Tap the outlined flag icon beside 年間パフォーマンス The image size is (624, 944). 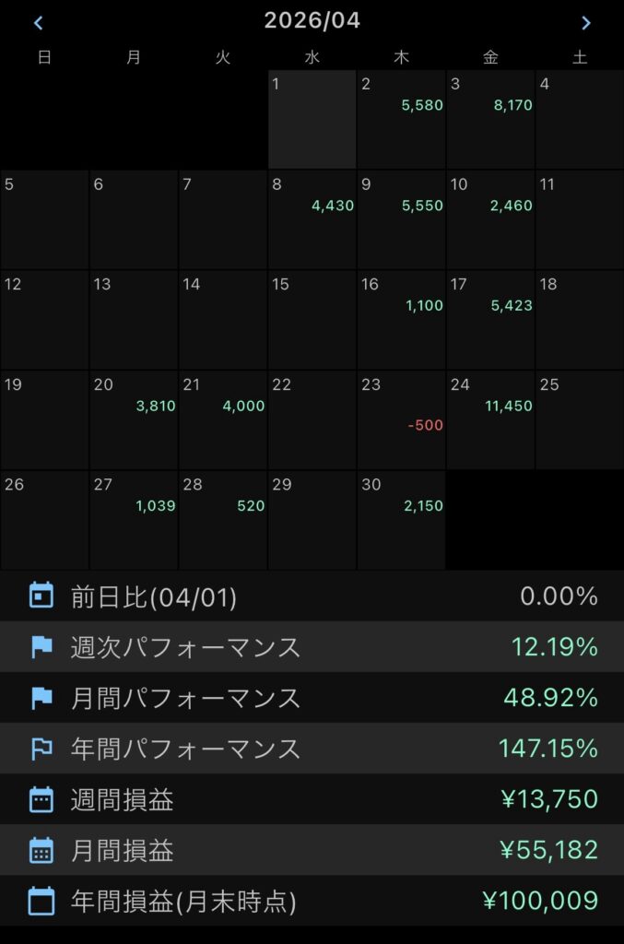[x=41, y=749]
